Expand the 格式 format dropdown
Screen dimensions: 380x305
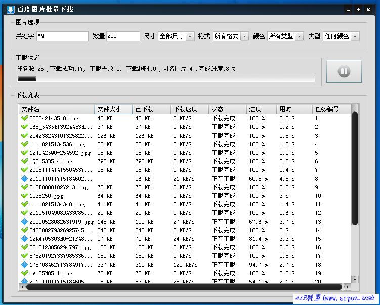click(x=231, y=36)
